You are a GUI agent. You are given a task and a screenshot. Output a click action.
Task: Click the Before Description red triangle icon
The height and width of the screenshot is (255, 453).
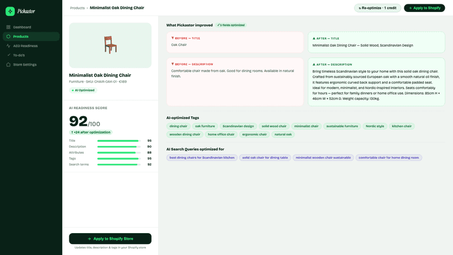point(172,64)
